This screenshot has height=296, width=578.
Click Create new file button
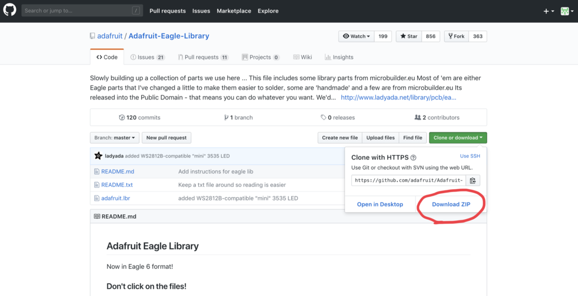[x=340, y=138]
